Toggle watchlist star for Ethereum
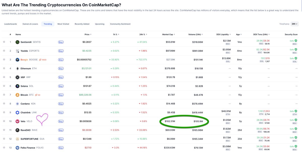Screen dimensions: 302x152 click(x=4, y=68)
